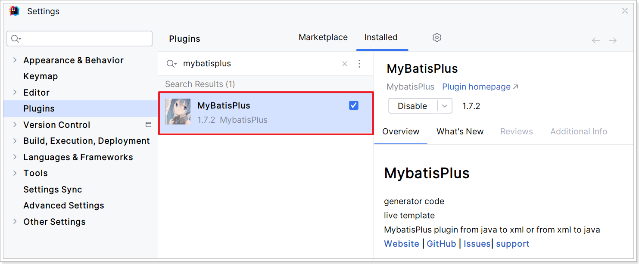This screenshot has height=264, width=639.
Task: Click the IntelliJ IDEA logo in title bar
Action: tap(14, 11)
